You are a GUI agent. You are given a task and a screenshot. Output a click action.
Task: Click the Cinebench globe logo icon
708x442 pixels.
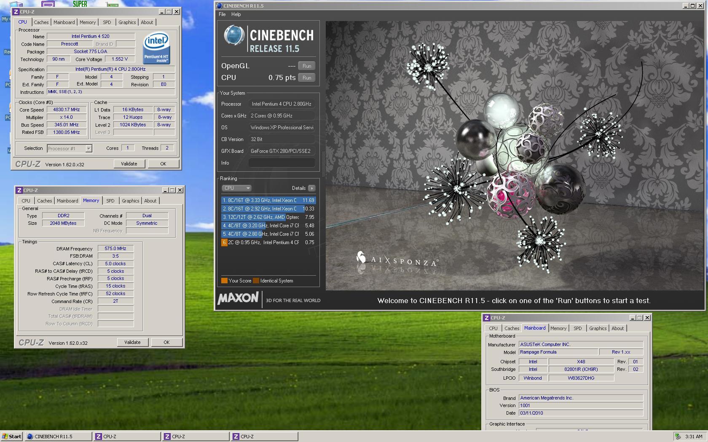tap(234, 35)
